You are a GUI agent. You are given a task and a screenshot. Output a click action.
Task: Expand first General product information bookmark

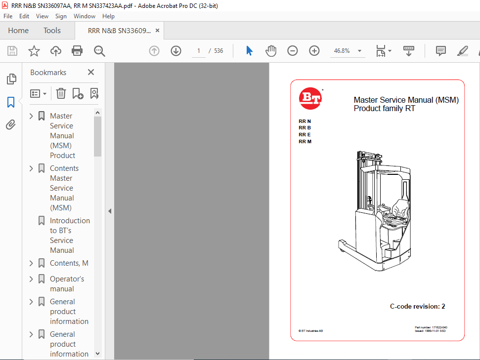click(x=31, y=302)
